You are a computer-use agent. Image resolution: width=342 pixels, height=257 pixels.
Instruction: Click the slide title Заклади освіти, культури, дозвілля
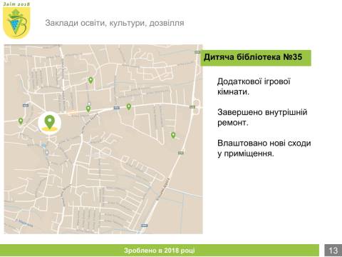coord(115,23)
